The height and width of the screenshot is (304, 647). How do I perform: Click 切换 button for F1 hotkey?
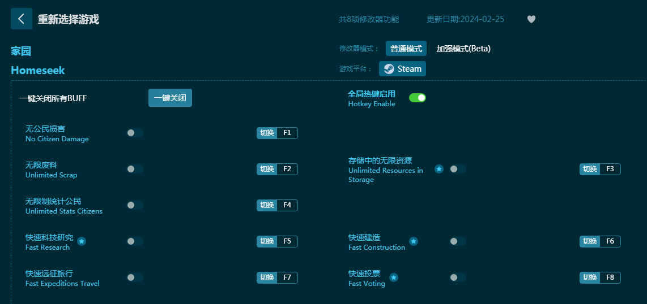click(267, 133)
